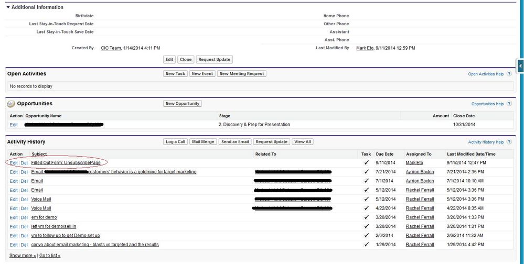Click the Clone button

186,60
